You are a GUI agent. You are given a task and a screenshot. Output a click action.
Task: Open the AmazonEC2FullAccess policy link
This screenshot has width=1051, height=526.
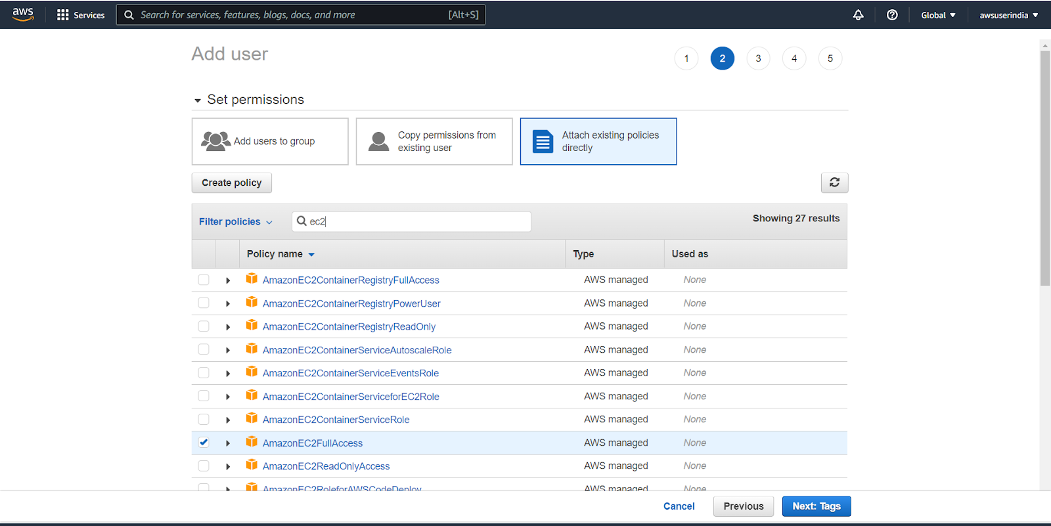point(313,443)
